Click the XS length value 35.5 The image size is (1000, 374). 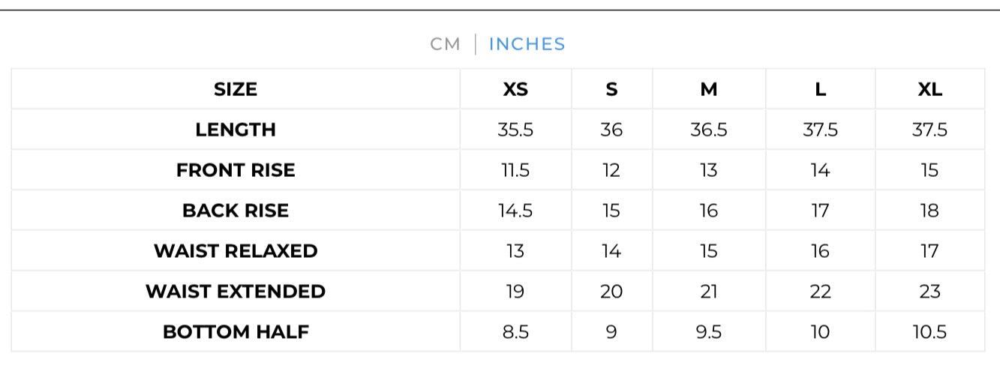pos(515,130)
